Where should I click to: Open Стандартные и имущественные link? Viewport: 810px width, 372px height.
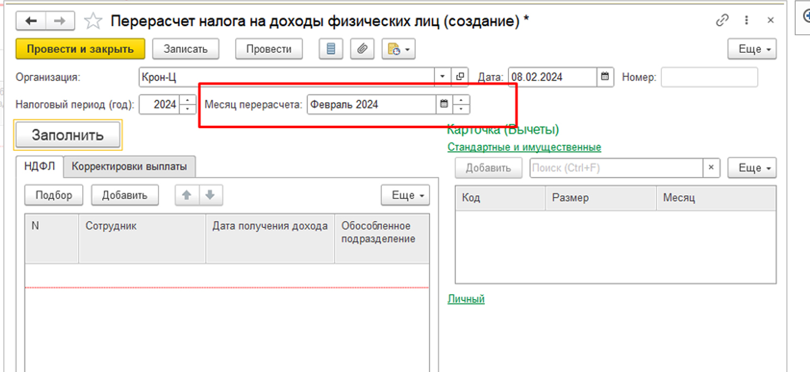pos(524,147)
